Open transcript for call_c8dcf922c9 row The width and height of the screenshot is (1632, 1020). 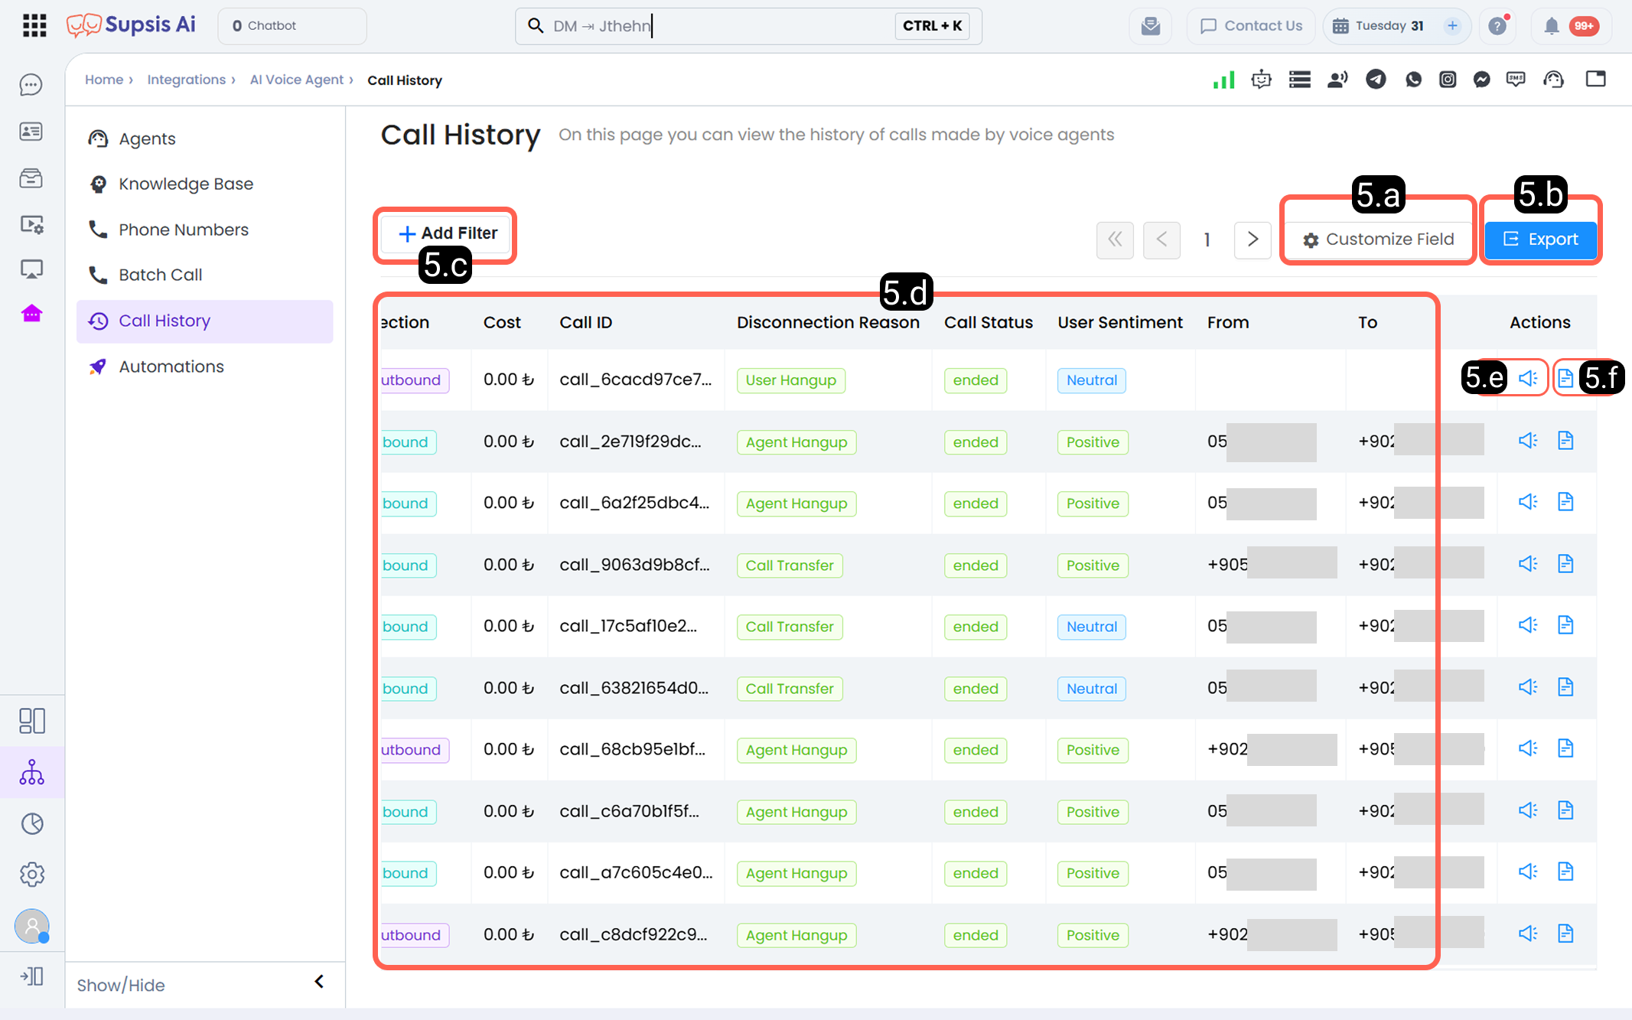pyautogui.click(x=1565, y=934)
